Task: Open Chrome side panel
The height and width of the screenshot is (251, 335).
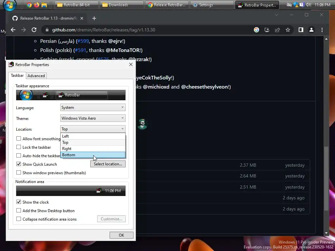Action: coord(301,30)
